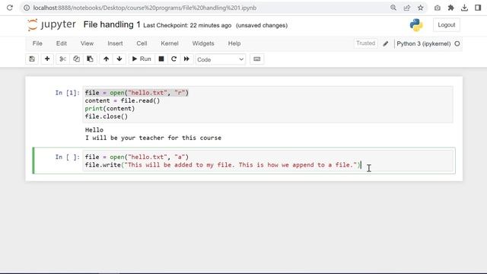Click the share page icon
This screenshot has width=487, height=274.
click(407, 8)
